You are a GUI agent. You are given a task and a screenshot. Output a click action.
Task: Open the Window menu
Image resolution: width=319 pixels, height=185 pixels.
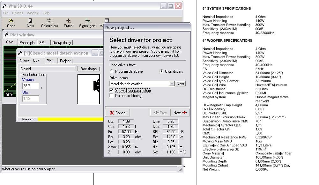33,13
